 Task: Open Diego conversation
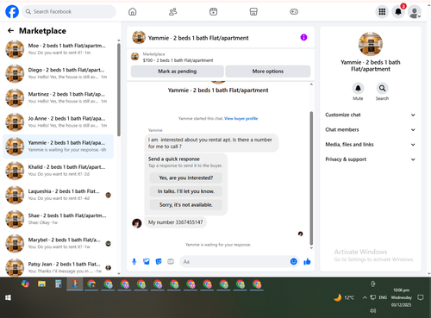(59, 73)
